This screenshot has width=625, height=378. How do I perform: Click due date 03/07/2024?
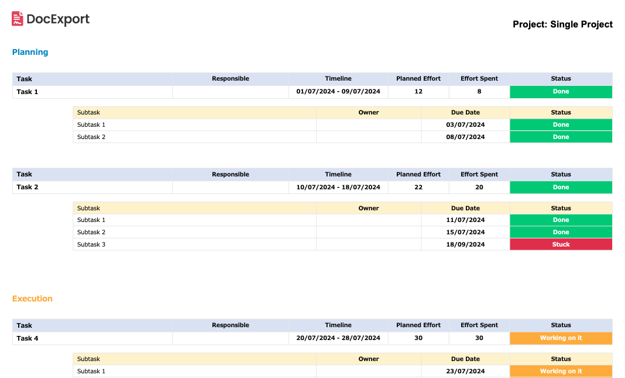pyautogui.click(x=465, y=124)
